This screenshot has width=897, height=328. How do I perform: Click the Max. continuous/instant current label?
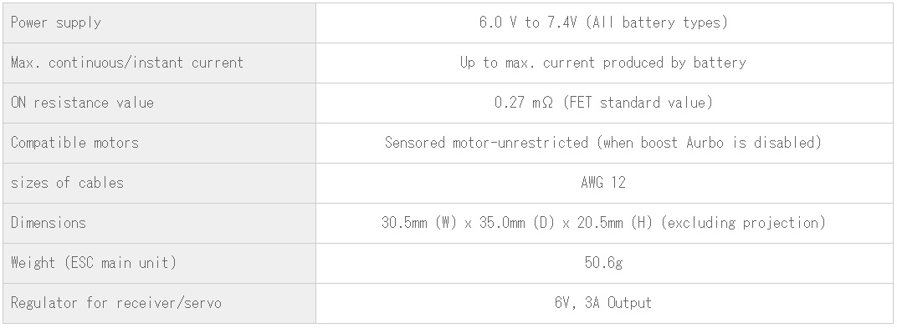(x=127, y=63)
